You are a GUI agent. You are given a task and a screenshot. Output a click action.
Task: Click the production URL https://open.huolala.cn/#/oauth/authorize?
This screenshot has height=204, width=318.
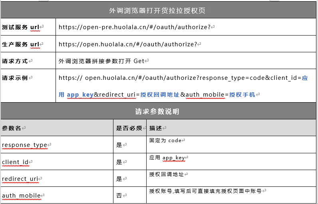click(128, 44)
